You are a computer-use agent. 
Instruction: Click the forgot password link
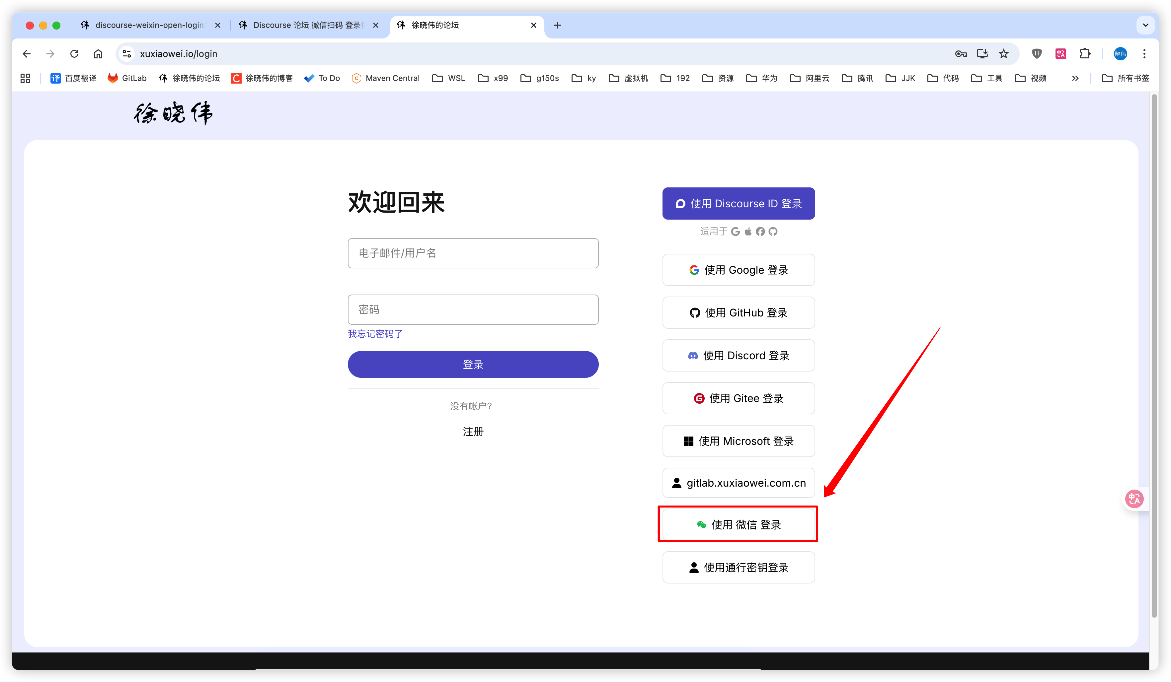tap(375, 334)
